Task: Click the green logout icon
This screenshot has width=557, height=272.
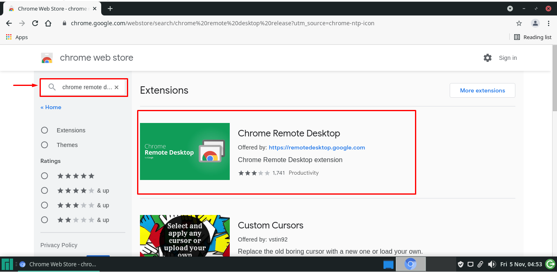Action: click(x=550, y=264)
